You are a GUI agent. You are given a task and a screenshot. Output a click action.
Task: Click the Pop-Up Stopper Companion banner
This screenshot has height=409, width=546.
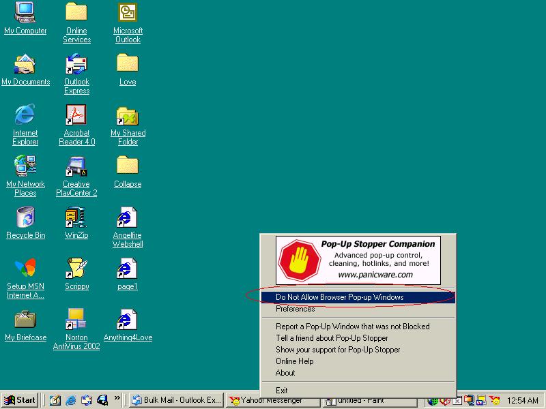358,260
